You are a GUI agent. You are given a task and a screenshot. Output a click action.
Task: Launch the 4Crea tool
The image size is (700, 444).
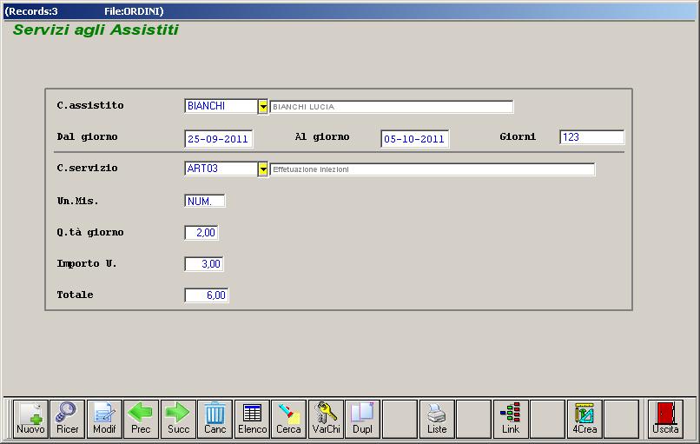coord(584,419)
